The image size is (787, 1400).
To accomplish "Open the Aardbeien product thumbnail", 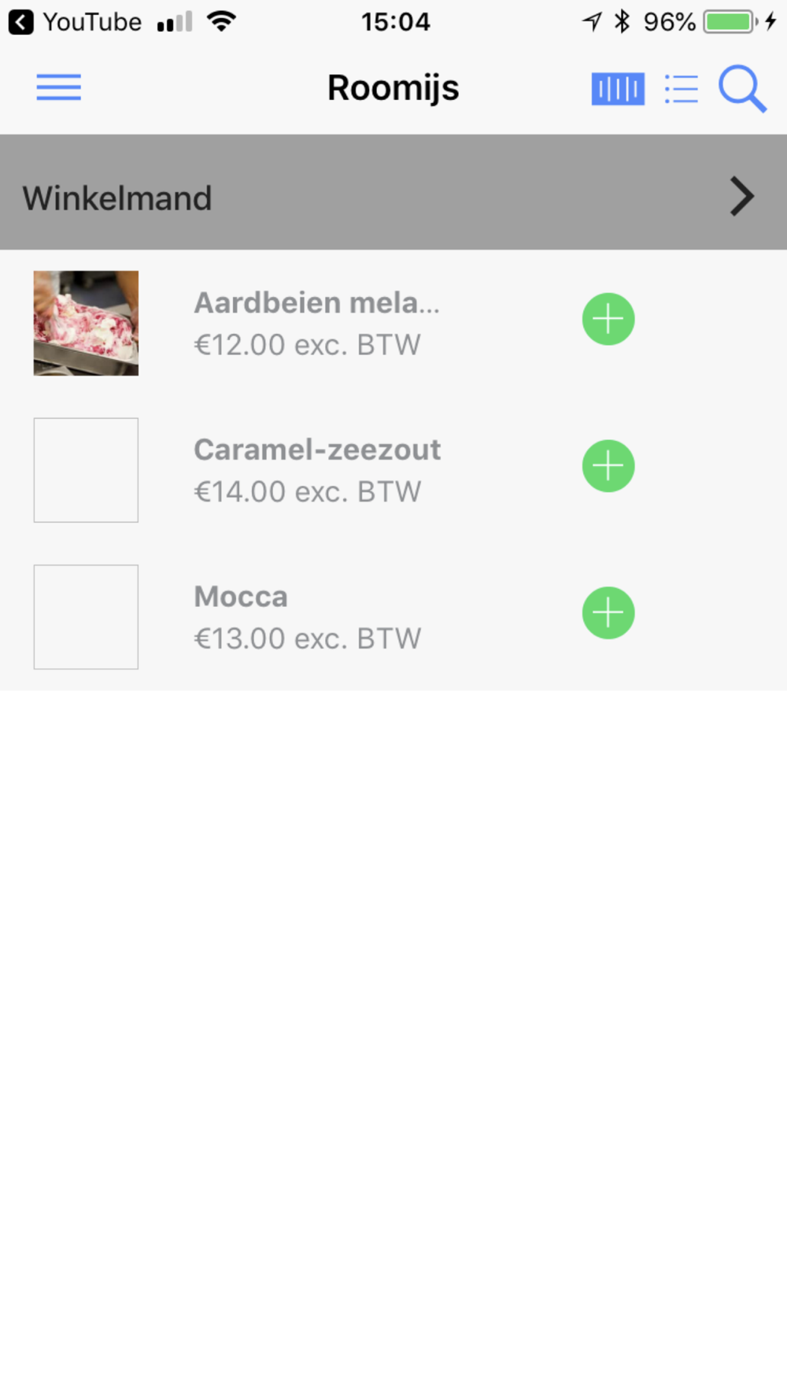I will click(x=86, y=323).
